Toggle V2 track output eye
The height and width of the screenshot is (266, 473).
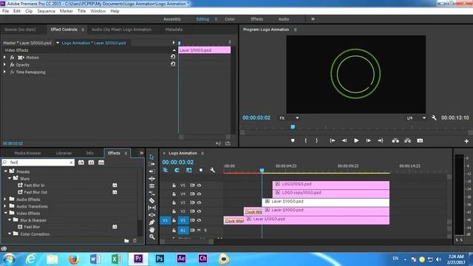point(199,211)
